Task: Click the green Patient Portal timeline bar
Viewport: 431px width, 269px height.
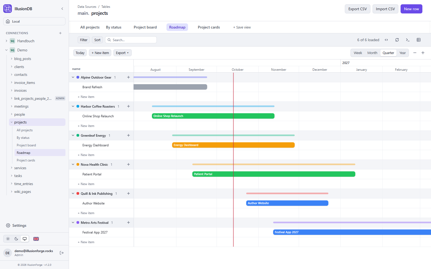Action: point(274,174)
